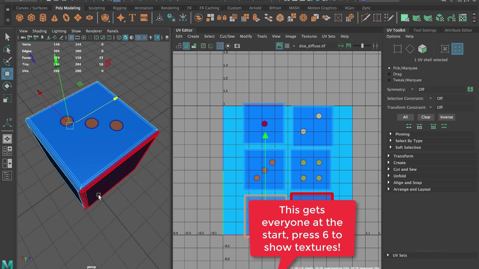Click the UV snapshot camera icon

[237, 46]
